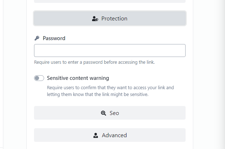Focus the Password input field
This screenshot has width=225, height=149.
(110, 51)
